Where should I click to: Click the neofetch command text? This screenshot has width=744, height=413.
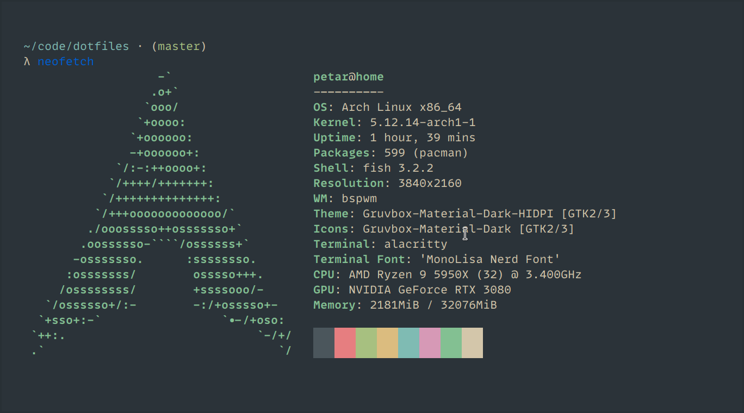pyautogui.click(x=65, y=61)
